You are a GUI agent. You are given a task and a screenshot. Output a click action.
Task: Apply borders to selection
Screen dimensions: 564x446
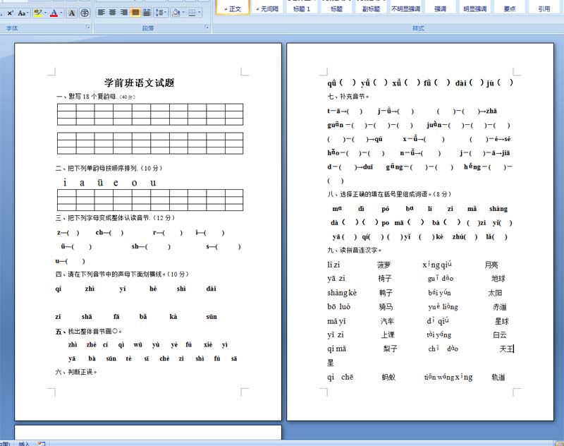coord(192,13)
